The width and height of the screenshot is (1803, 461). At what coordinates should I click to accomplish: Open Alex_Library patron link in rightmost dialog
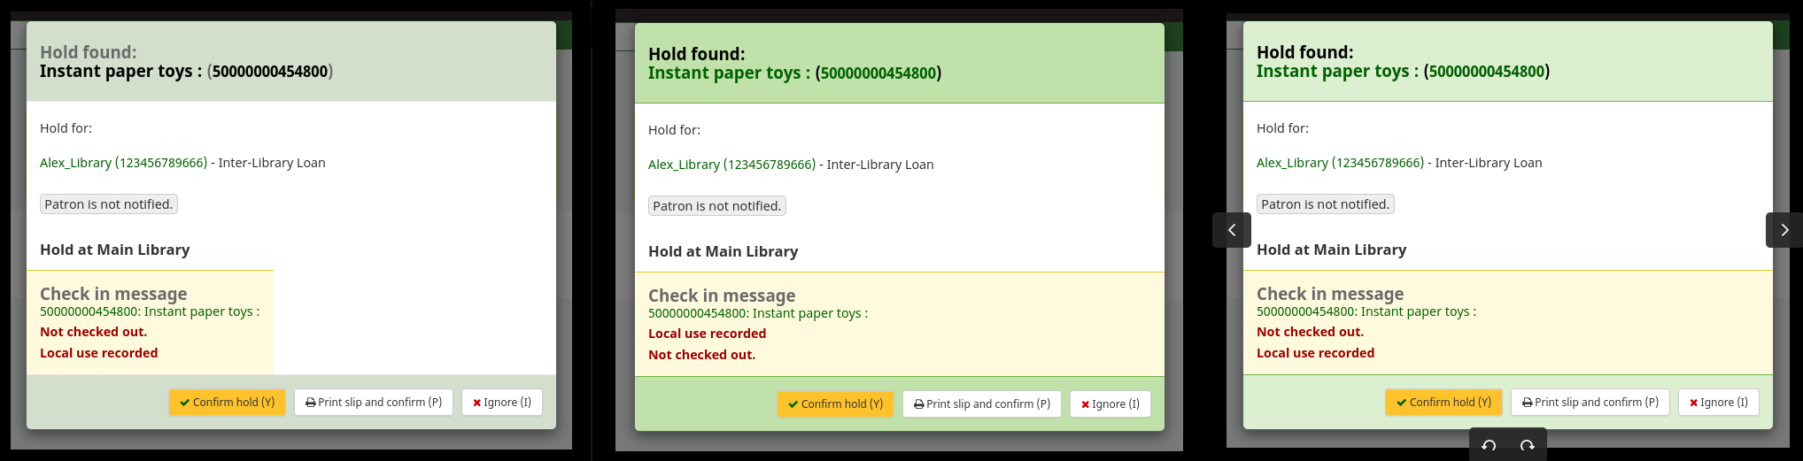point(1340,163)
